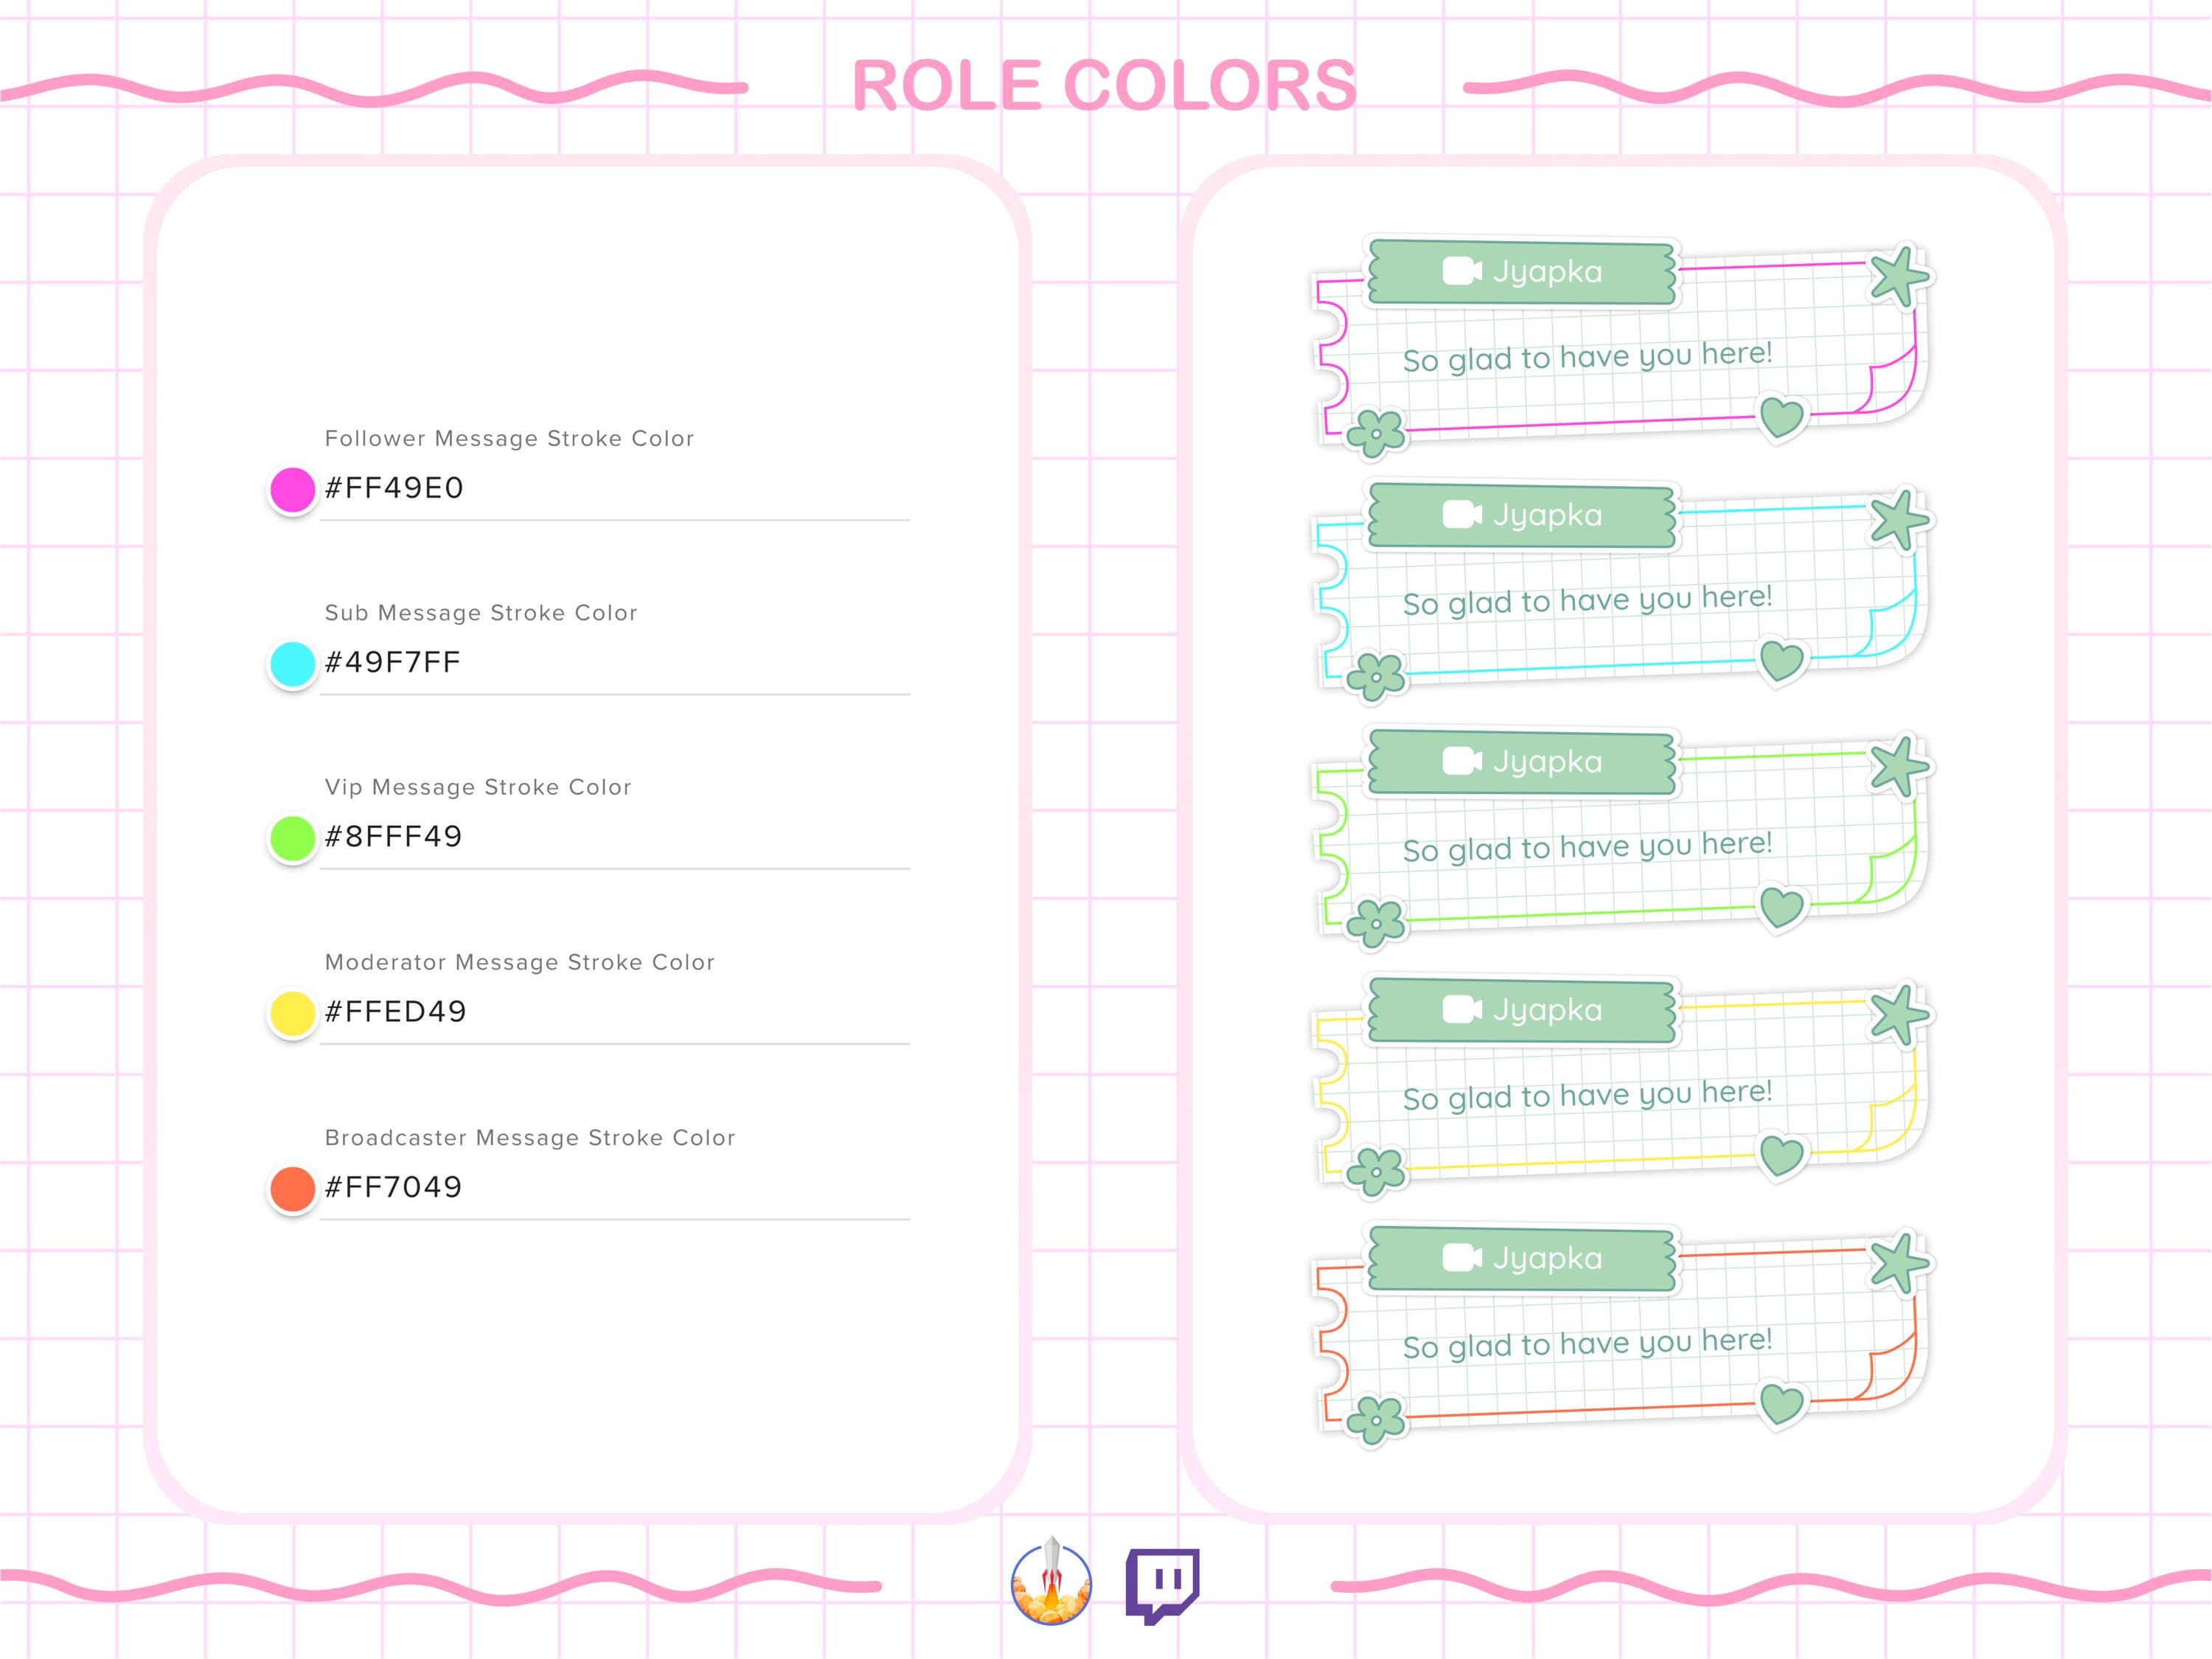Image resolution: width=2212 pixels, height=1659 pixels.
Task: Click the Jyapka name tag in the orange message
Action: (1521, 1258)
